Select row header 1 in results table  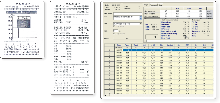110,50
